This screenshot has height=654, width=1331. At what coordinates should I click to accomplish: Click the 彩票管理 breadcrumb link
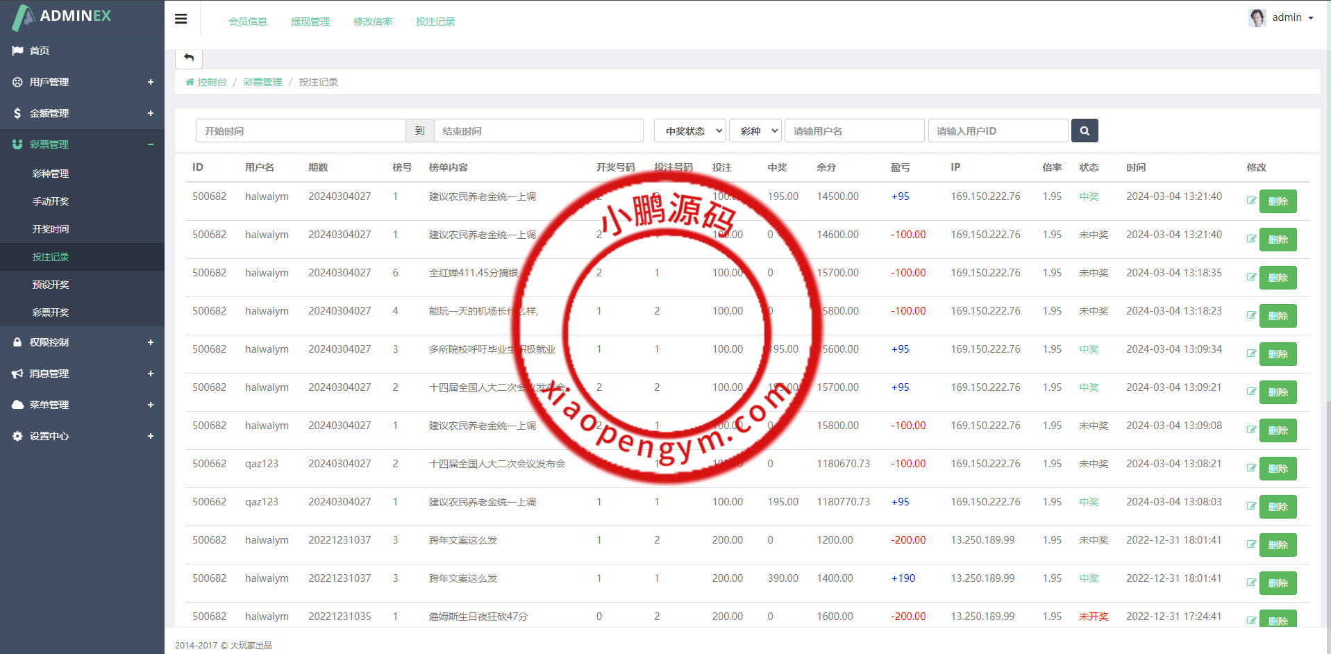(262, 82)
